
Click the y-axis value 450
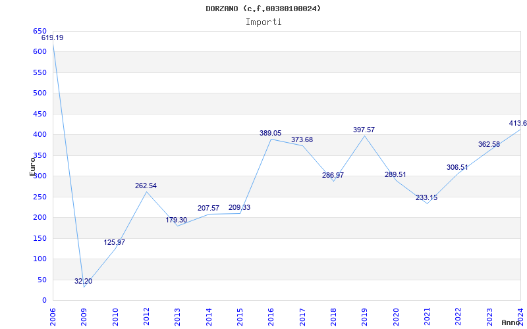40,114
